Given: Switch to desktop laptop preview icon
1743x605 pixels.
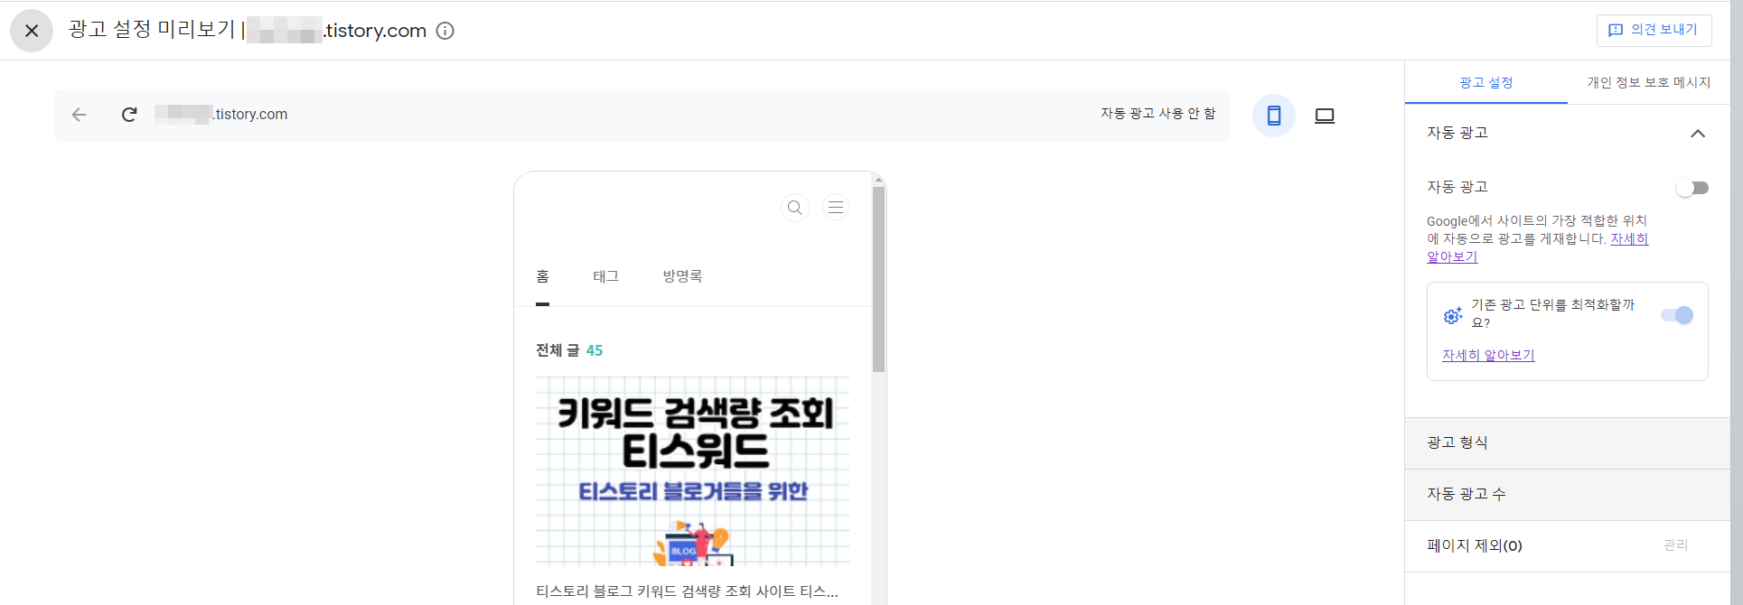Looking at the screenshot, I should 1325,116.
